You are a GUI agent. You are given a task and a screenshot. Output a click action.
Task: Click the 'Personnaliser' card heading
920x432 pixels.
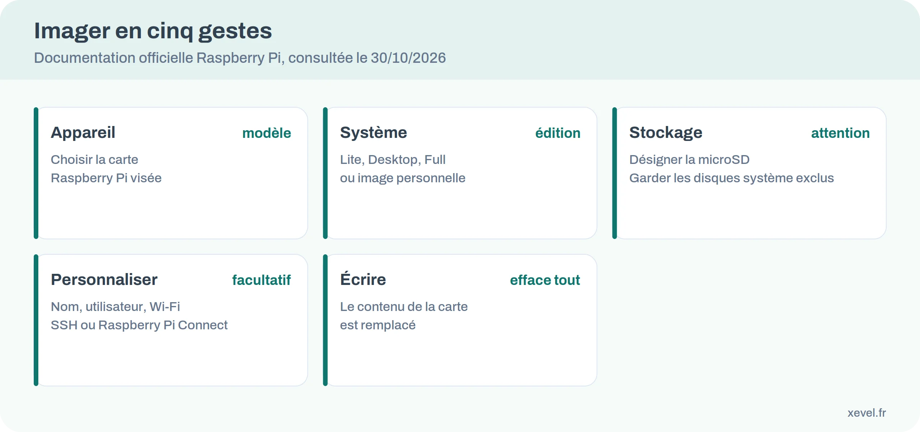[x=104, y=280]
